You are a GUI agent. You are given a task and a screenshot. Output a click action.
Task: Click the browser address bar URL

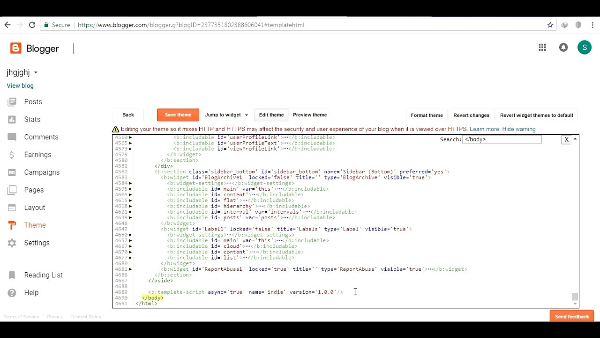(191, 25)
